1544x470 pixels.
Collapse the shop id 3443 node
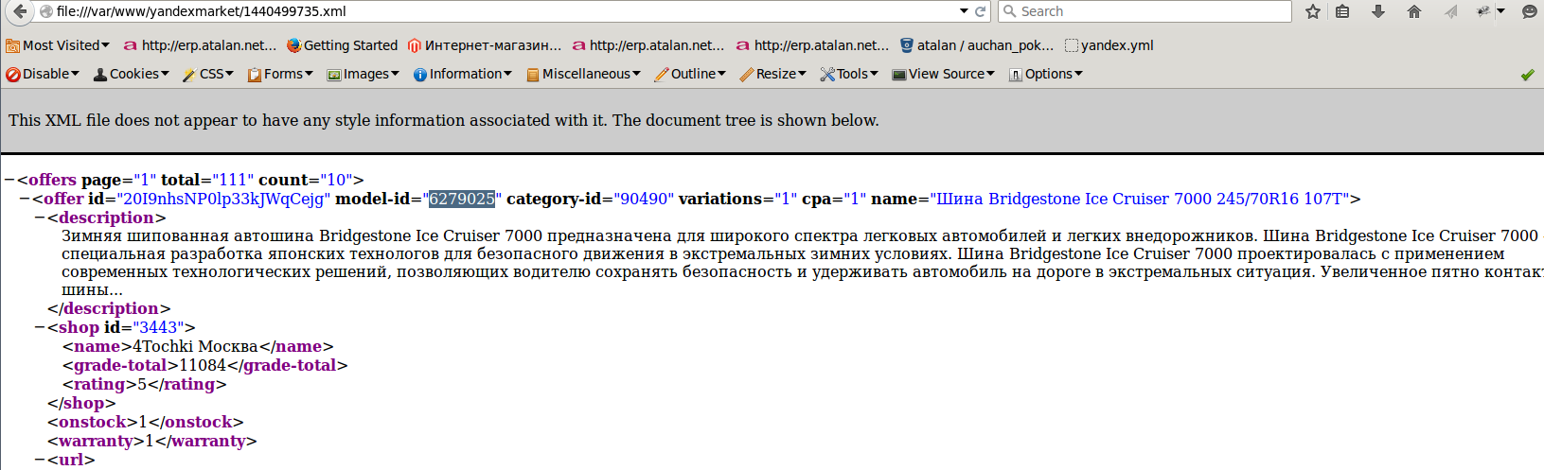point(39,327)
